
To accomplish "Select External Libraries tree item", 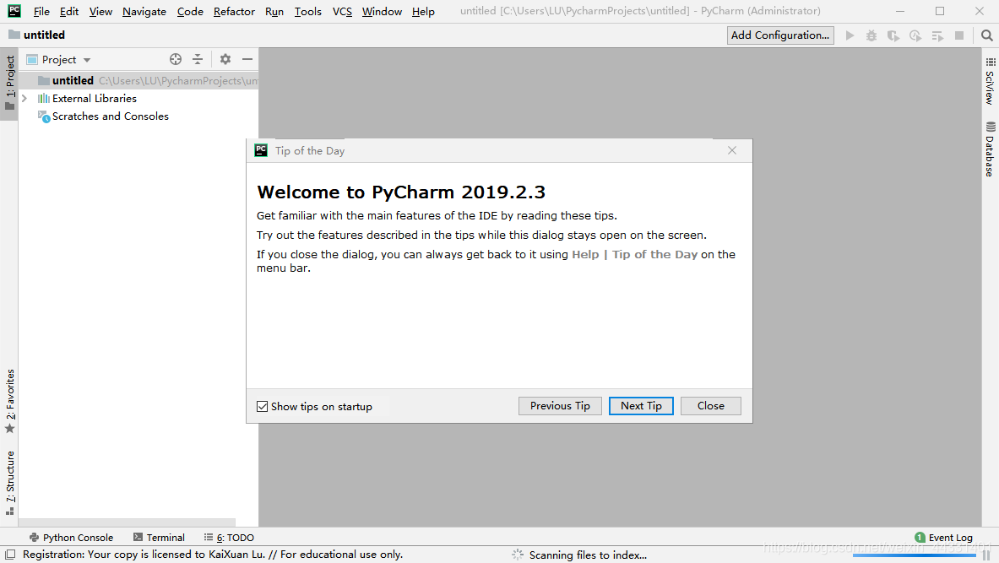I will tap(138, 98).
